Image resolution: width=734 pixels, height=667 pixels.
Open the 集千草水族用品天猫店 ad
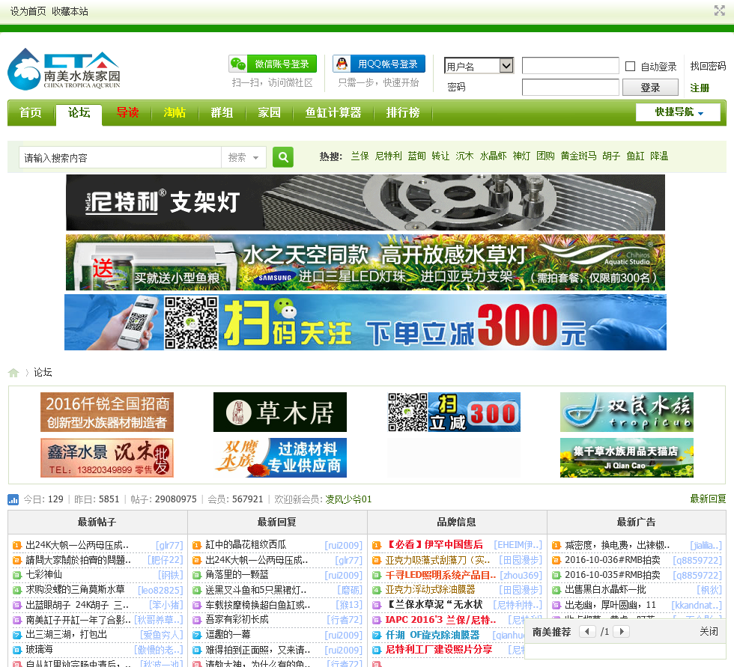627,458
